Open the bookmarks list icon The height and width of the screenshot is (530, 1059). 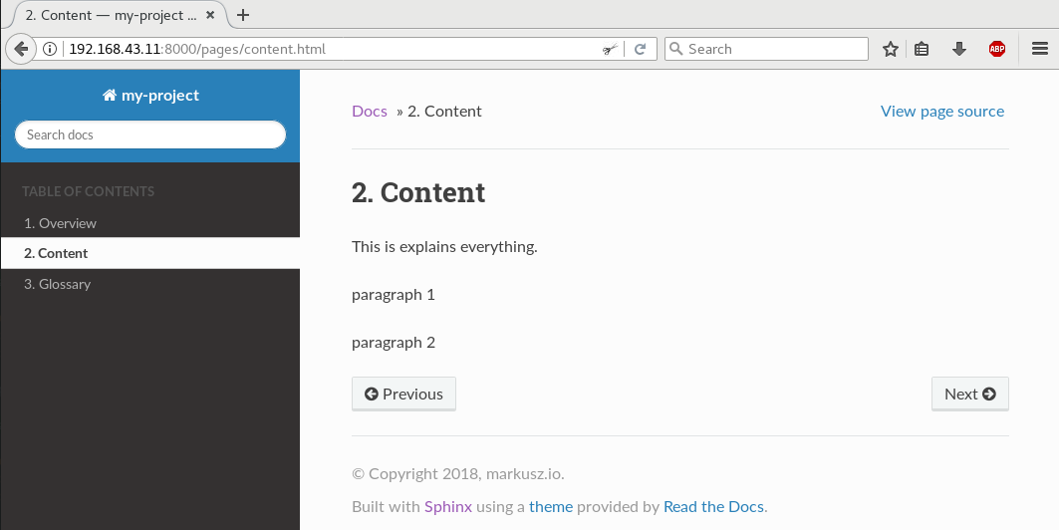coord(922,49)
